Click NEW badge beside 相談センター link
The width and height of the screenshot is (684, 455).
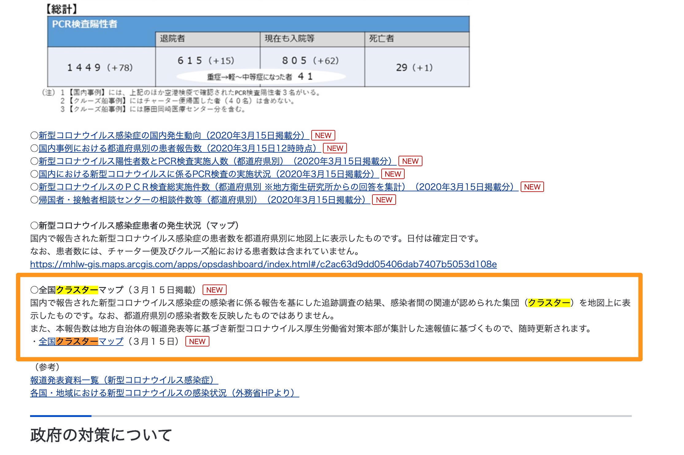pos(384,200)
